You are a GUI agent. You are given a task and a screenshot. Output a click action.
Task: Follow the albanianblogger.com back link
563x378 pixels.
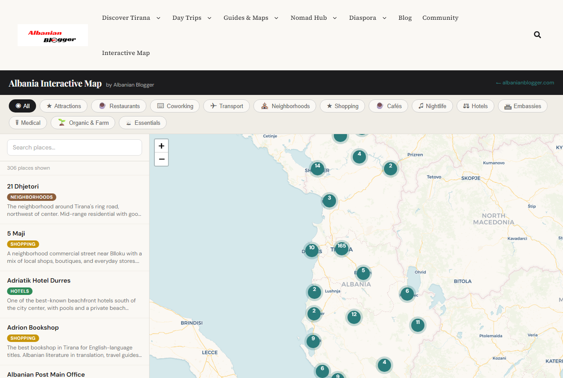525,83
